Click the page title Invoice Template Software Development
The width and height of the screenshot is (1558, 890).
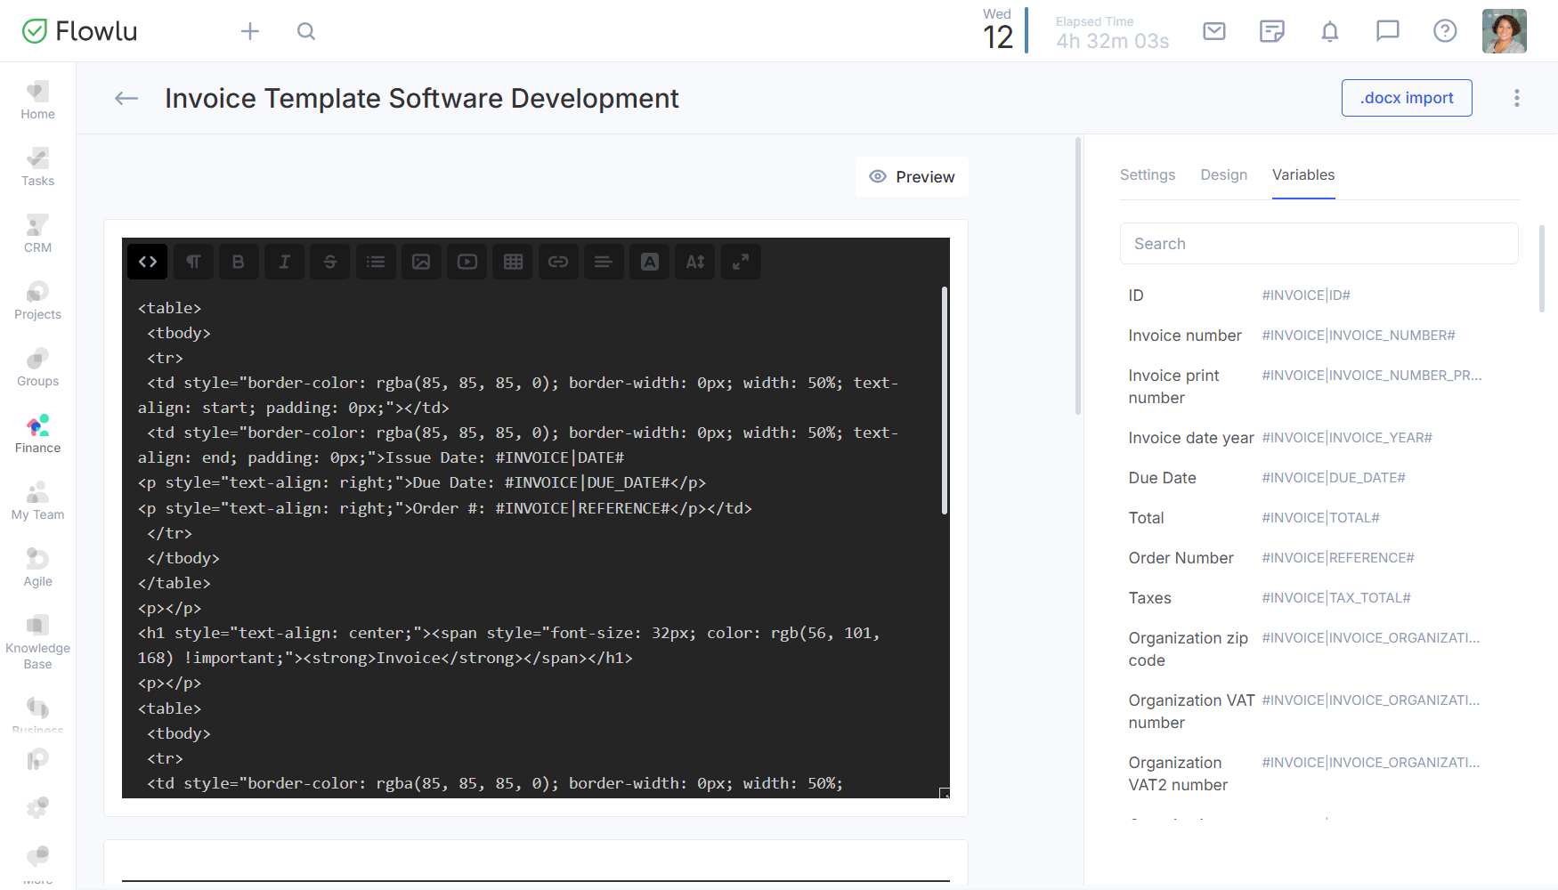point(422,98)
